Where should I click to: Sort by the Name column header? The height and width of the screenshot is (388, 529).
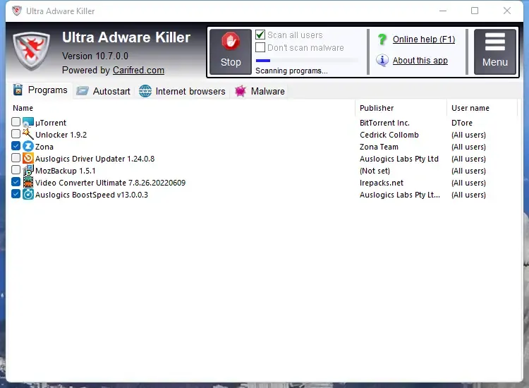(23, 109)
